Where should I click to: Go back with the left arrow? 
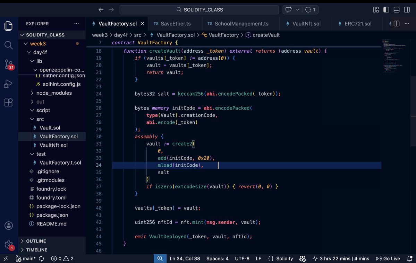click(x=101, y=10)
